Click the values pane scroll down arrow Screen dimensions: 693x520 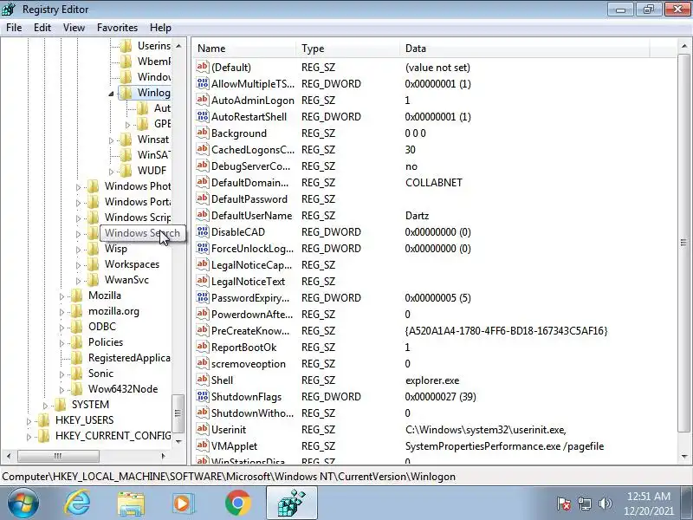click(x=684, y=457)
